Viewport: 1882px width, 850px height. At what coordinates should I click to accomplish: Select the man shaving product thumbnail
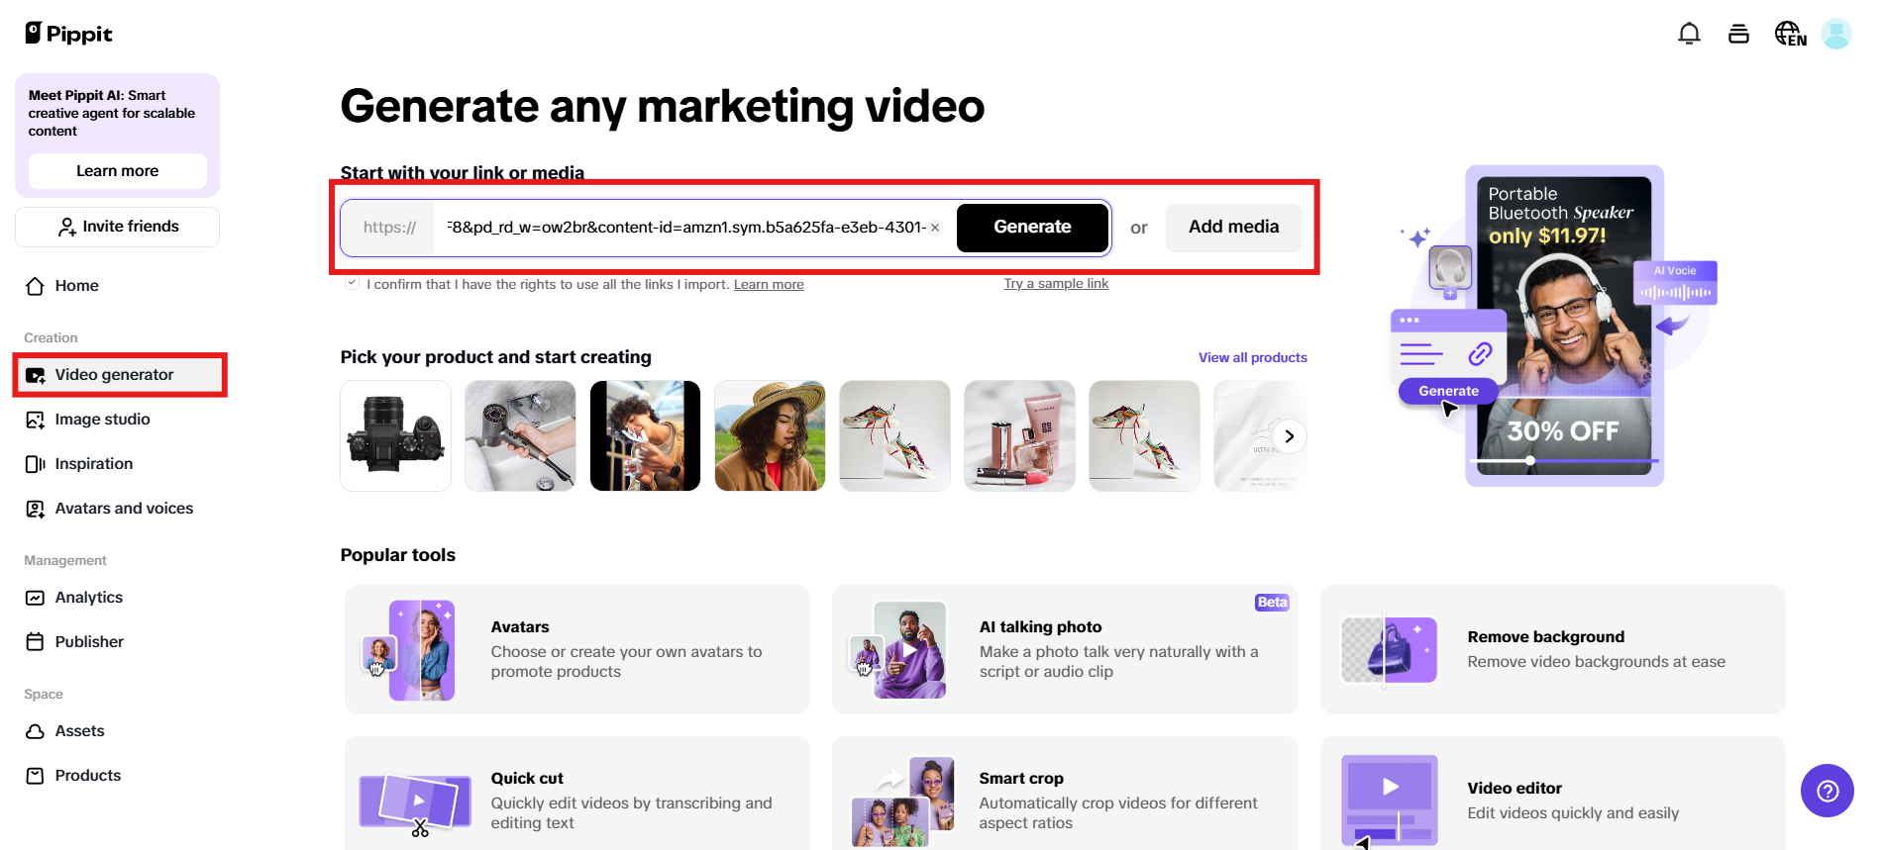pyautogui.click(x=645, y=436)
